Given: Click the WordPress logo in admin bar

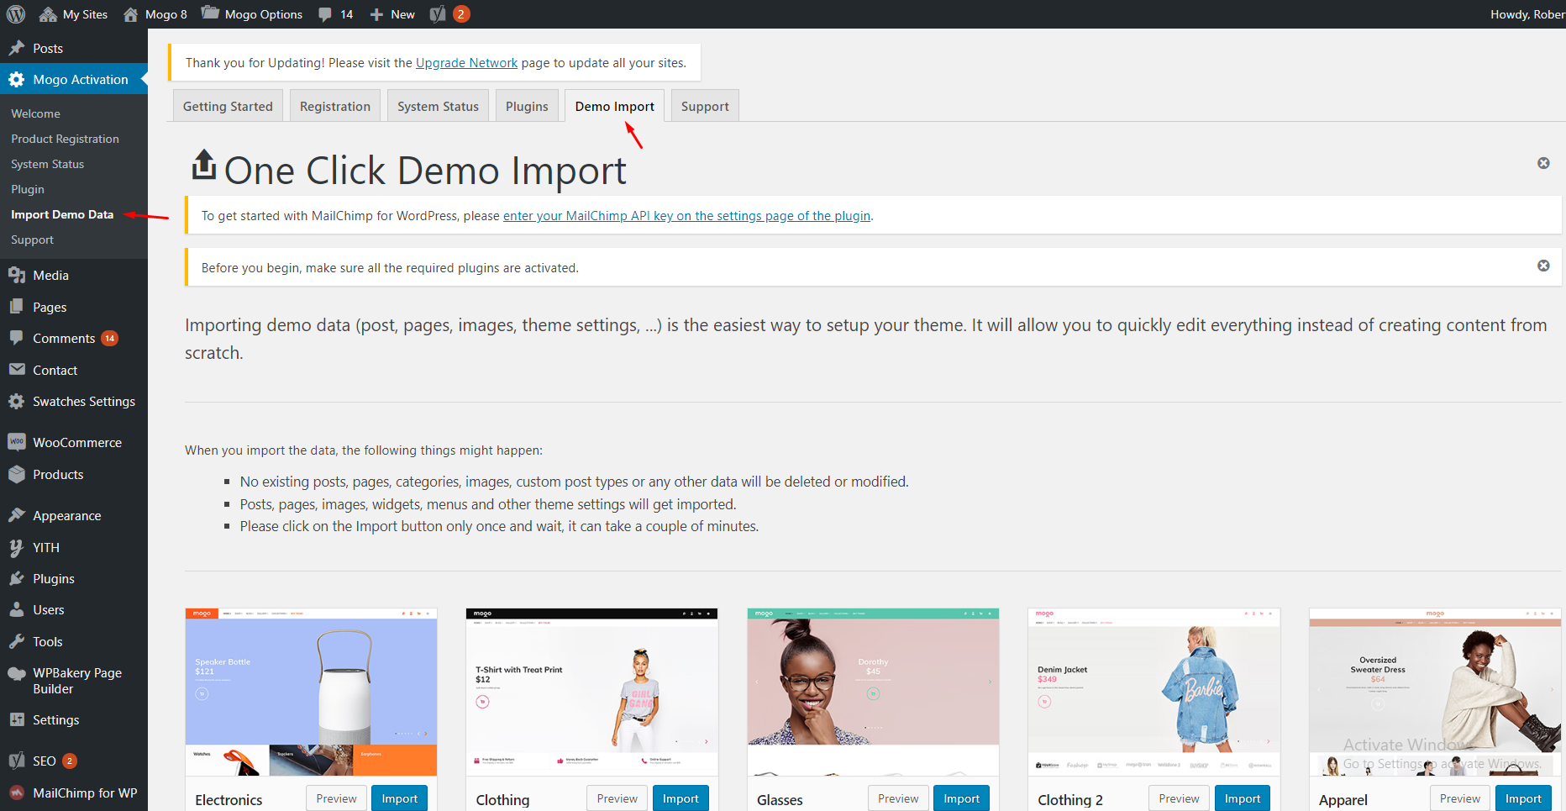Looking at the screenshot, I should pos(16,14).
